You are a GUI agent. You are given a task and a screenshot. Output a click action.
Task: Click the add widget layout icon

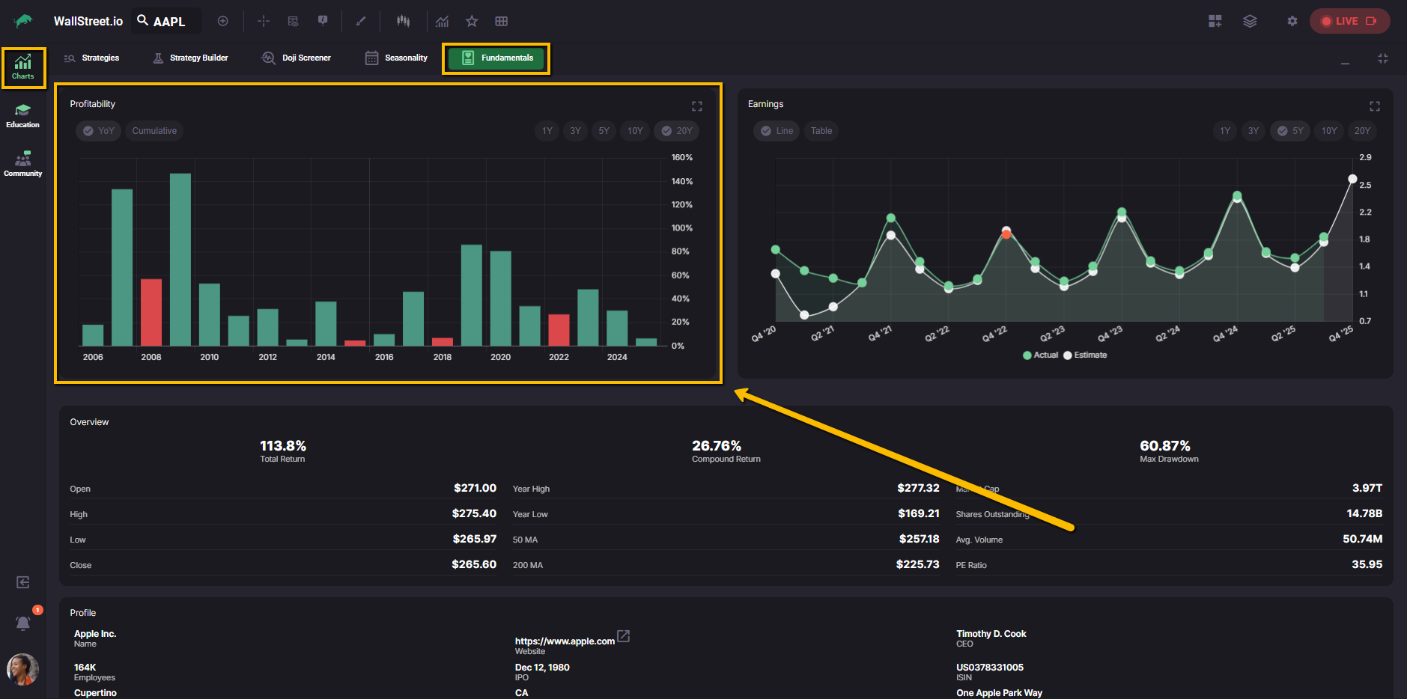coord(1215,21)
